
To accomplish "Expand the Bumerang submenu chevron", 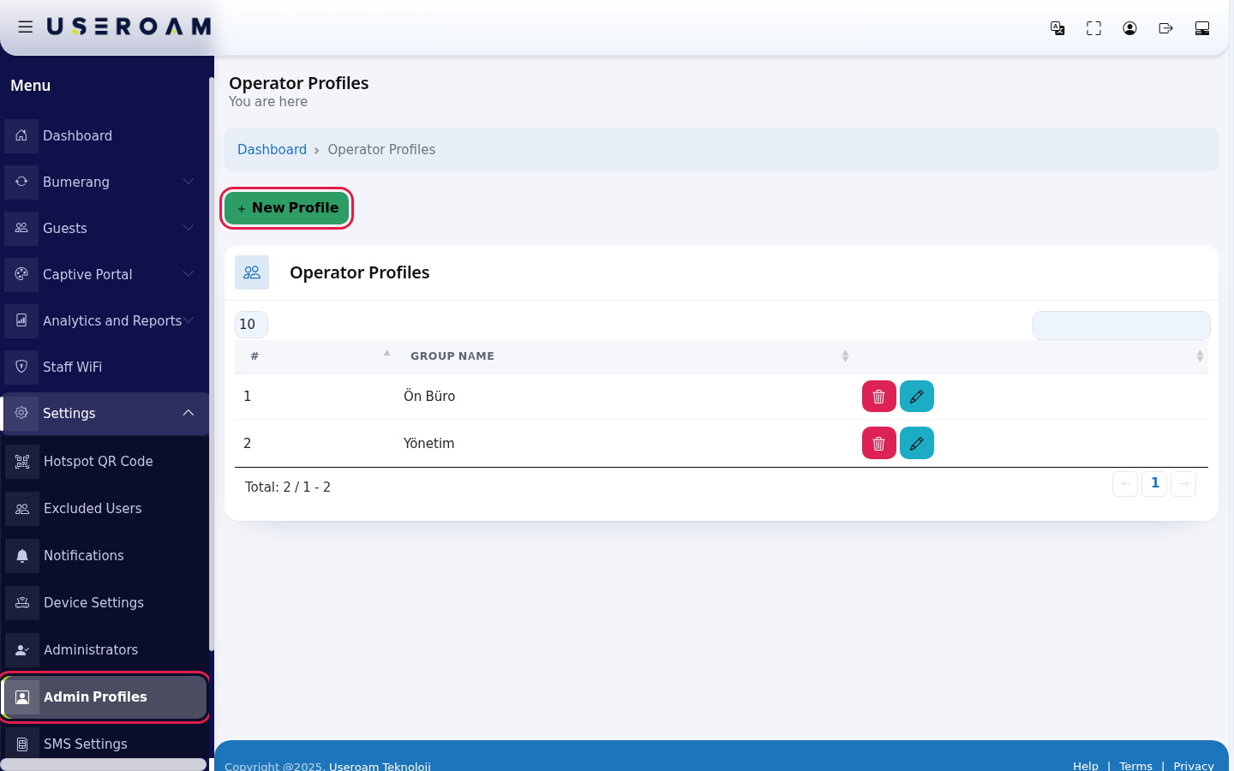I will tap(189, 182).
